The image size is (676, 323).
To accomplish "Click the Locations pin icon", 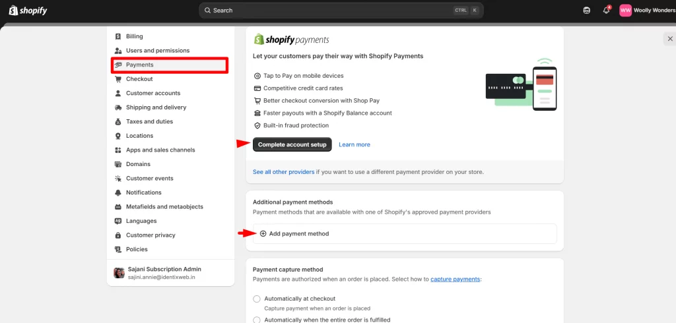I will [118, 136].
